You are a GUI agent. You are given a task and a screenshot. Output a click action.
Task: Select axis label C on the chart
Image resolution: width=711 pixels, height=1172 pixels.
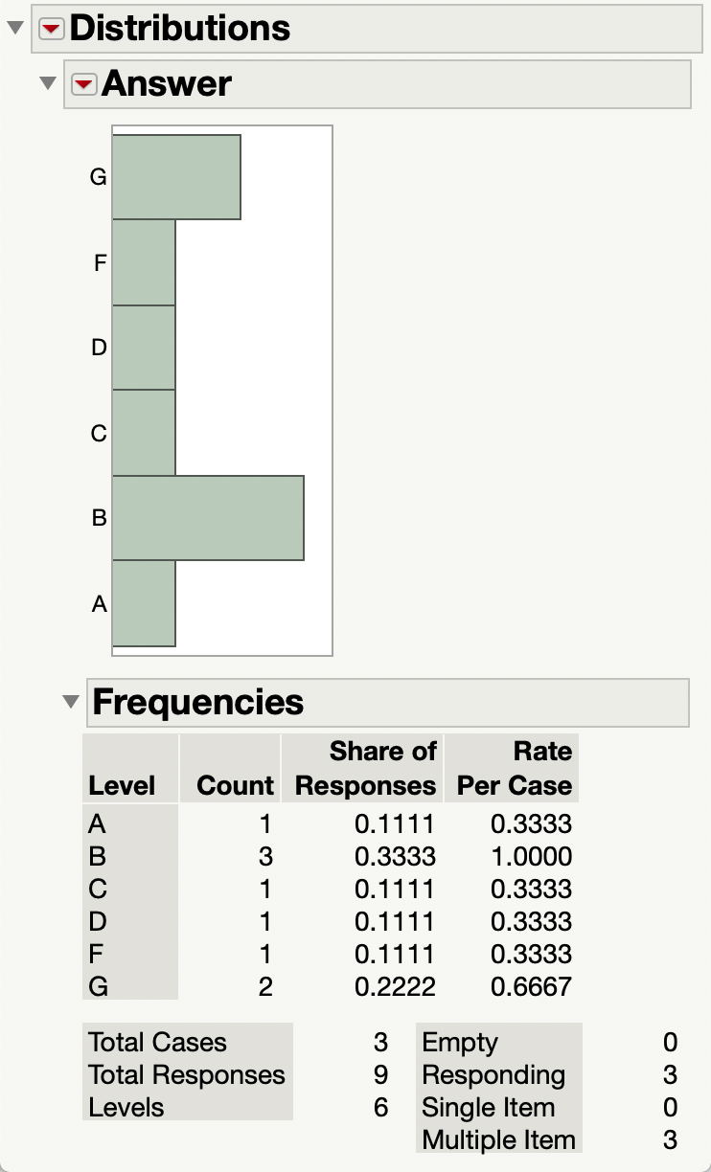pos(98,434)
